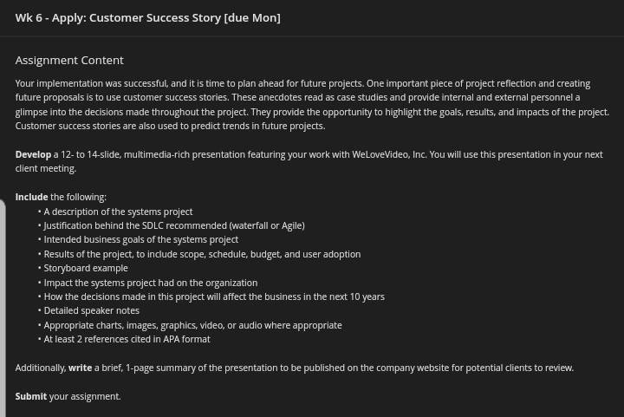The height and width of the screenshot is (417, 624).
Task: Click the 'Results of the project' bullet
Action: coord(202,254)
